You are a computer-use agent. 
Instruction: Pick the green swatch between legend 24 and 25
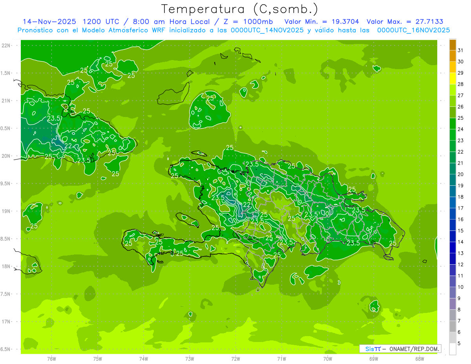[453, 124]
